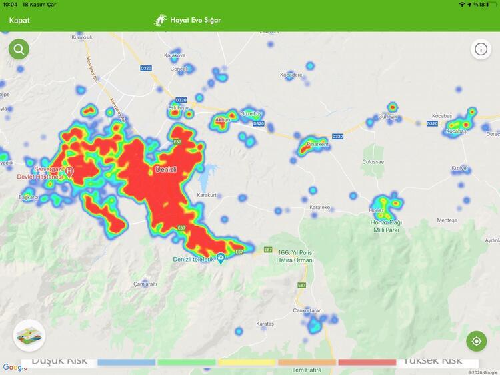This screenshot has height=375, width=500.
Task: Tap the Wi-Fi status icon
Action: (x=461, y=5)
